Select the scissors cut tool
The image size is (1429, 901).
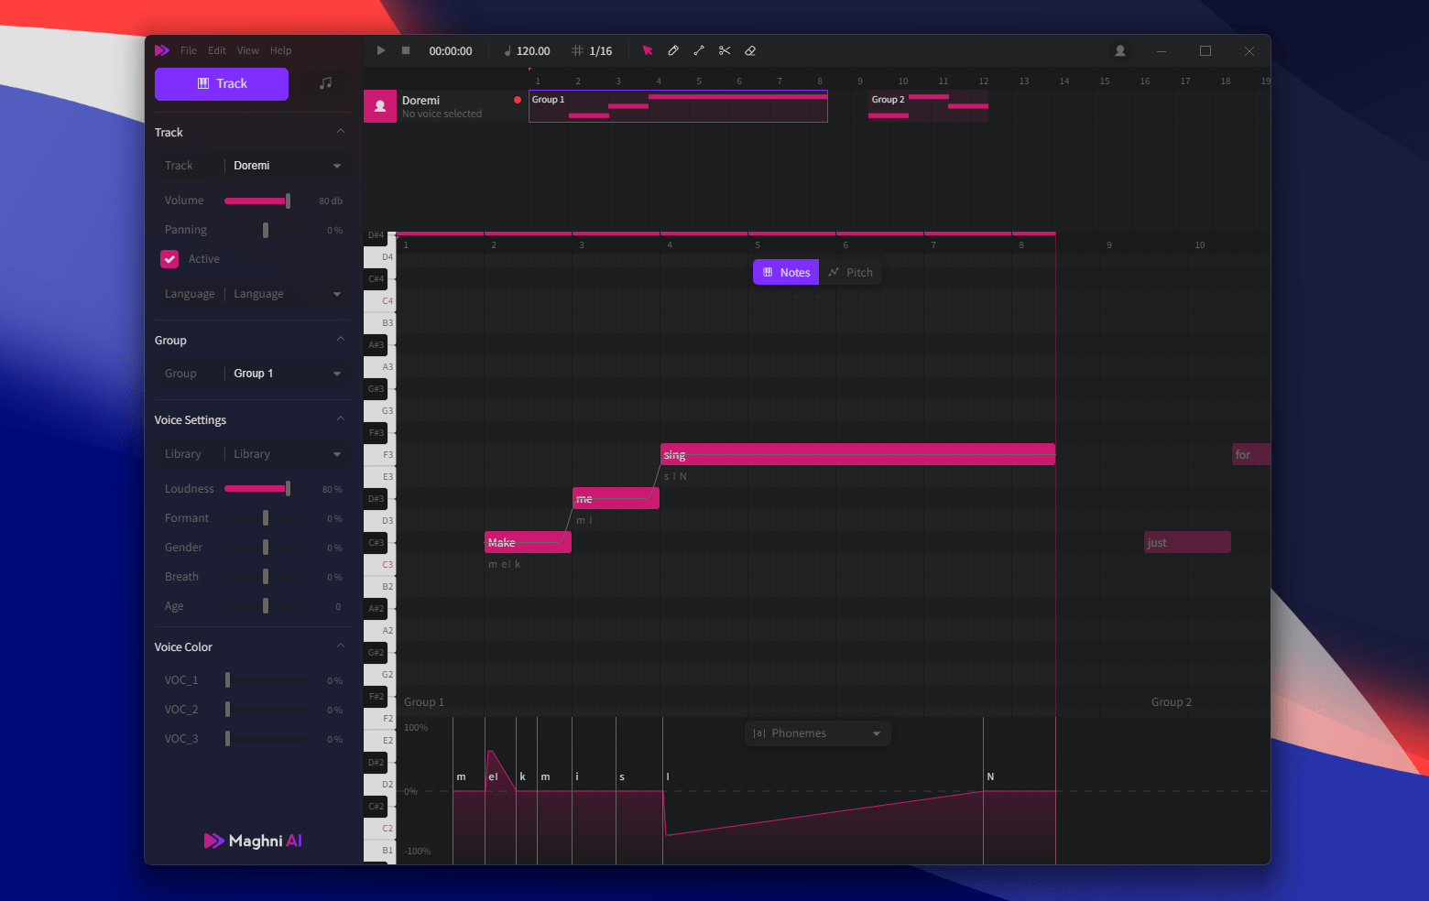pos(725,50)
